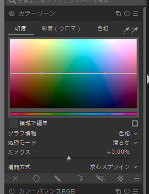This screenshot has height=194, width=149.
Task: Click the module search field
Action: pyautogui.click(x=76, y=2)
